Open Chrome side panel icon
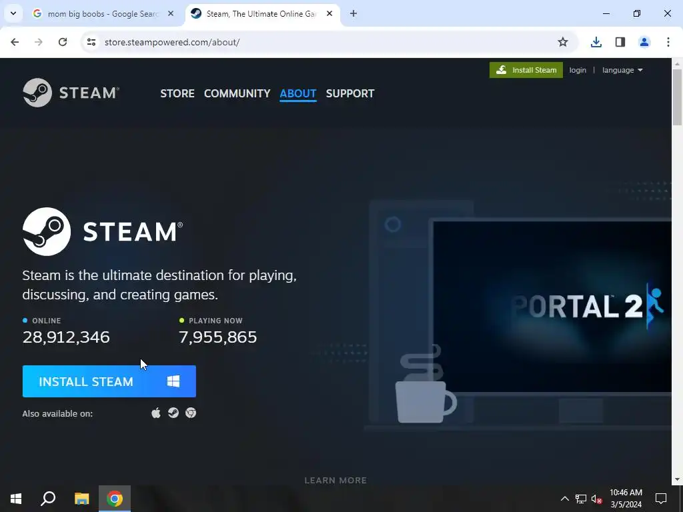683x512 pixels. [x=620, y=42]
